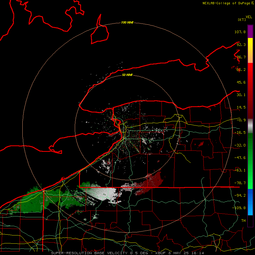The height and width of the screenshot is (255, 255).
Task: Pick the purple segment of the color bar
Action: coord(250,31)
